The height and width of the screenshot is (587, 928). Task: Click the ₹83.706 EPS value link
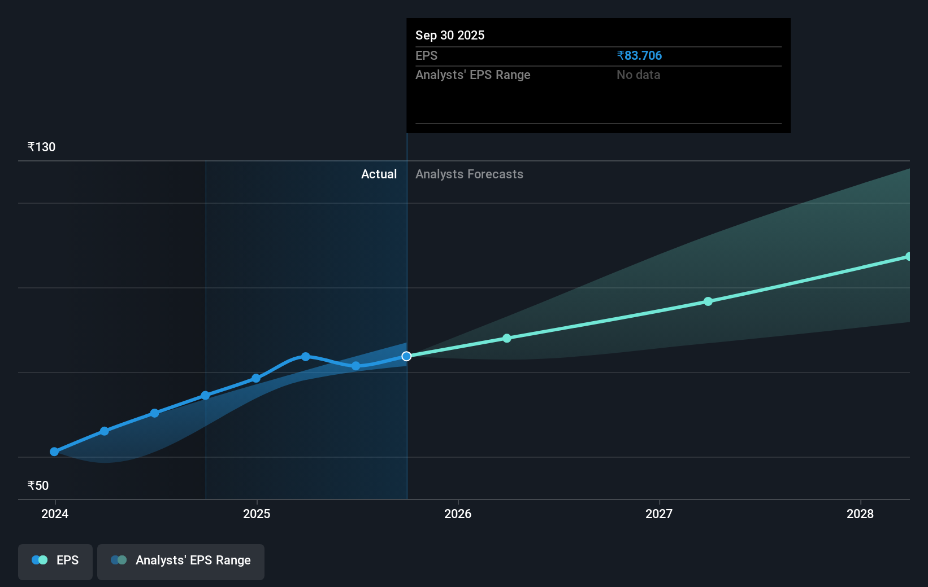point(639,55)
